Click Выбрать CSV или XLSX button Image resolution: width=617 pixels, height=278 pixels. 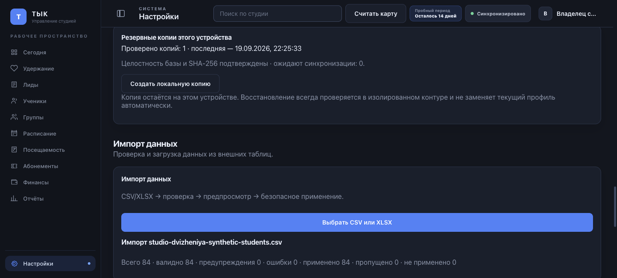357,222
